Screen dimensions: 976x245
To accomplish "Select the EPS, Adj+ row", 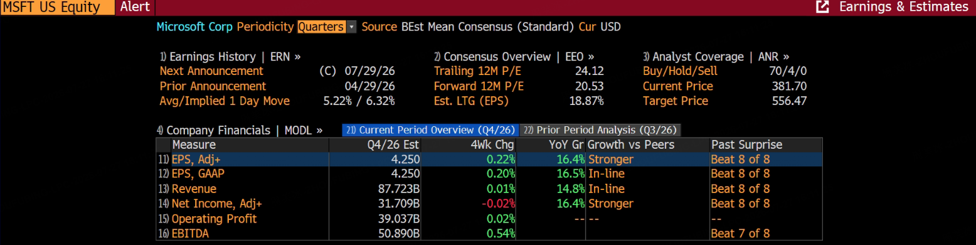I will coord(489,159).
